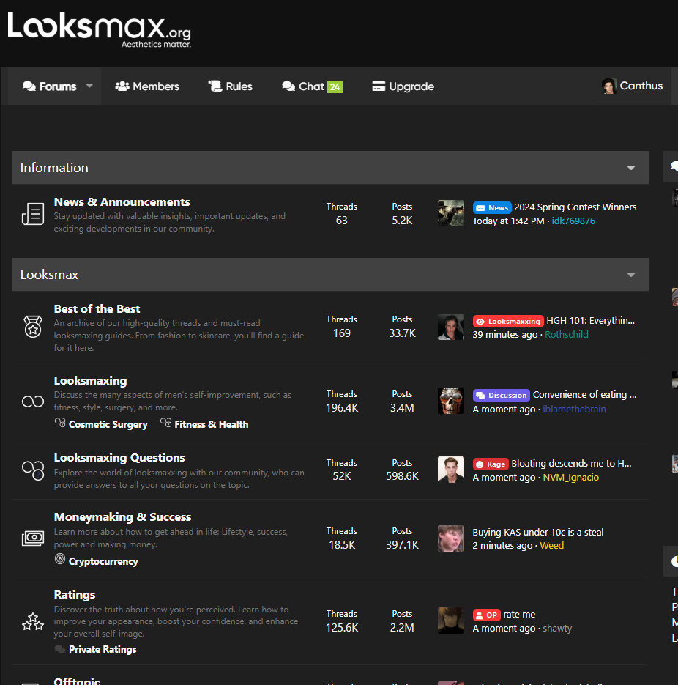
Task: Click the Moneymaking & Success cash icon
Action: (33, 538)
